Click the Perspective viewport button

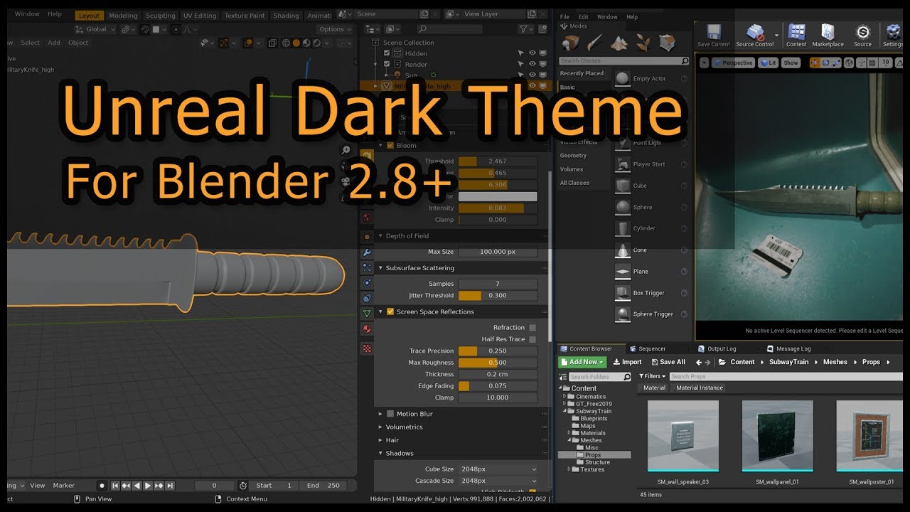coord(733,63)
